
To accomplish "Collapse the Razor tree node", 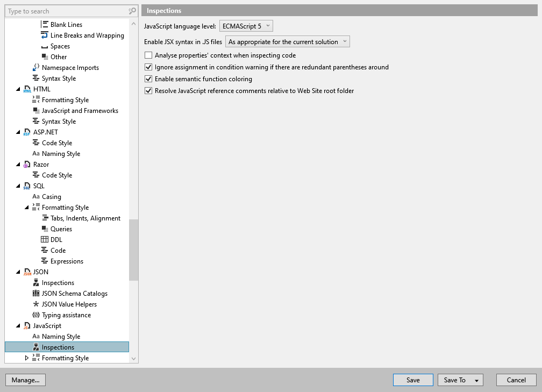I will click(x=18, y=165).
